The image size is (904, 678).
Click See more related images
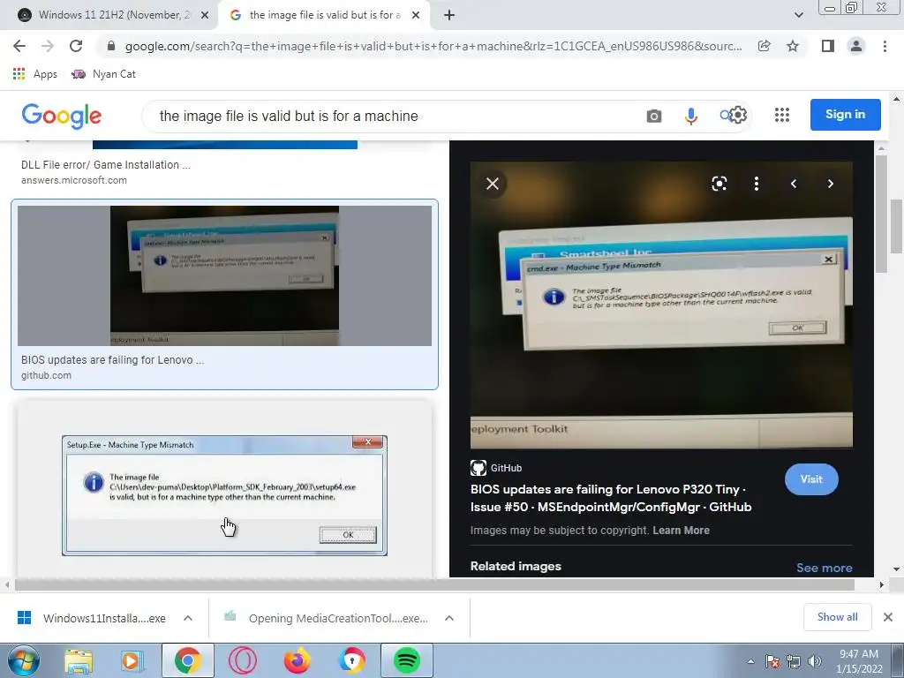(x=825, y=568)
